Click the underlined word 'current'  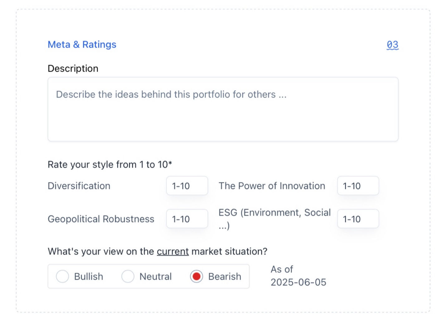(x=173, y=251)
